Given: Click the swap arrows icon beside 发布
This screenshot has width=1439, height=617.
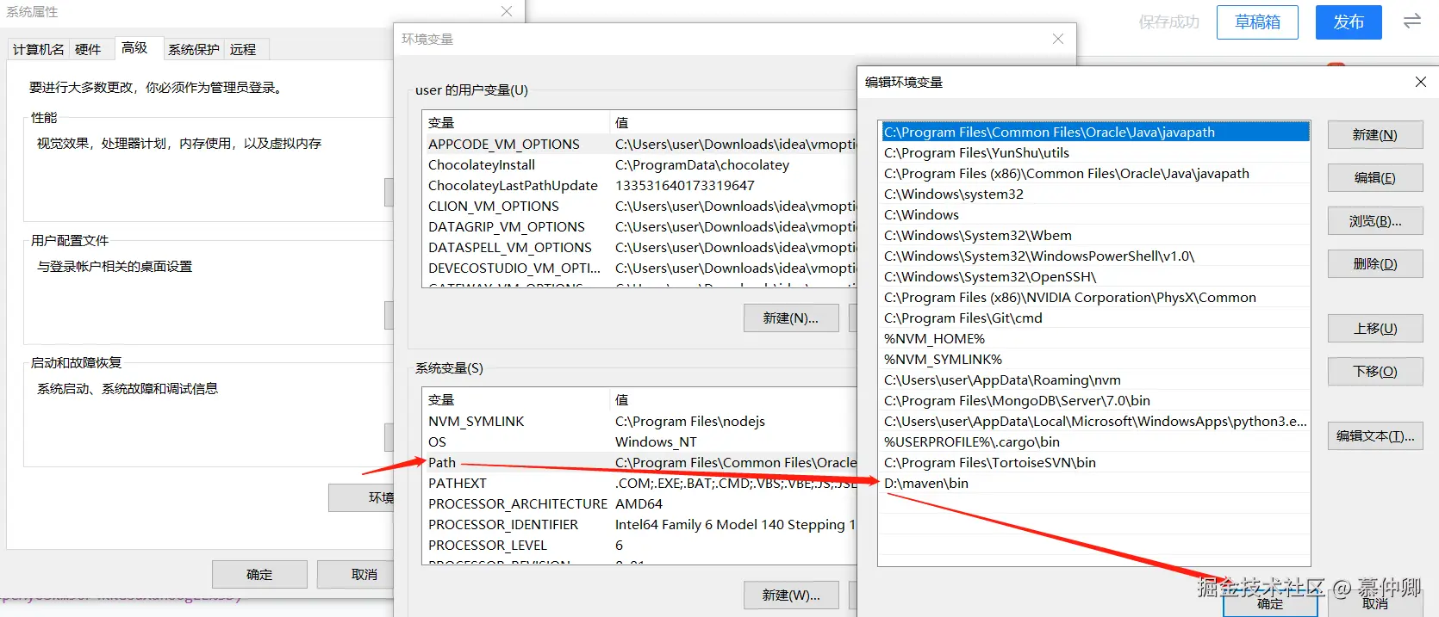Looking at the screenshot, I should pyautogui.click(x=1412, y=22).
